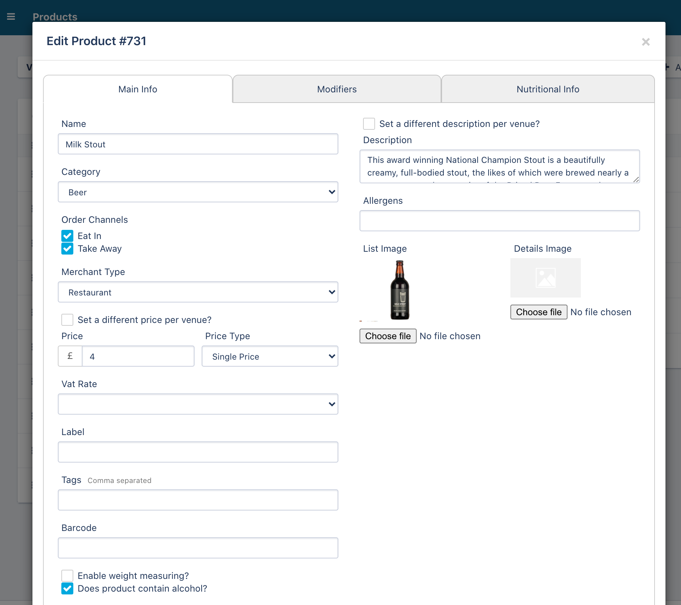681x605 pixels.
Task: Enable different description per venue checkbox
Action: [x=369, y=124]
